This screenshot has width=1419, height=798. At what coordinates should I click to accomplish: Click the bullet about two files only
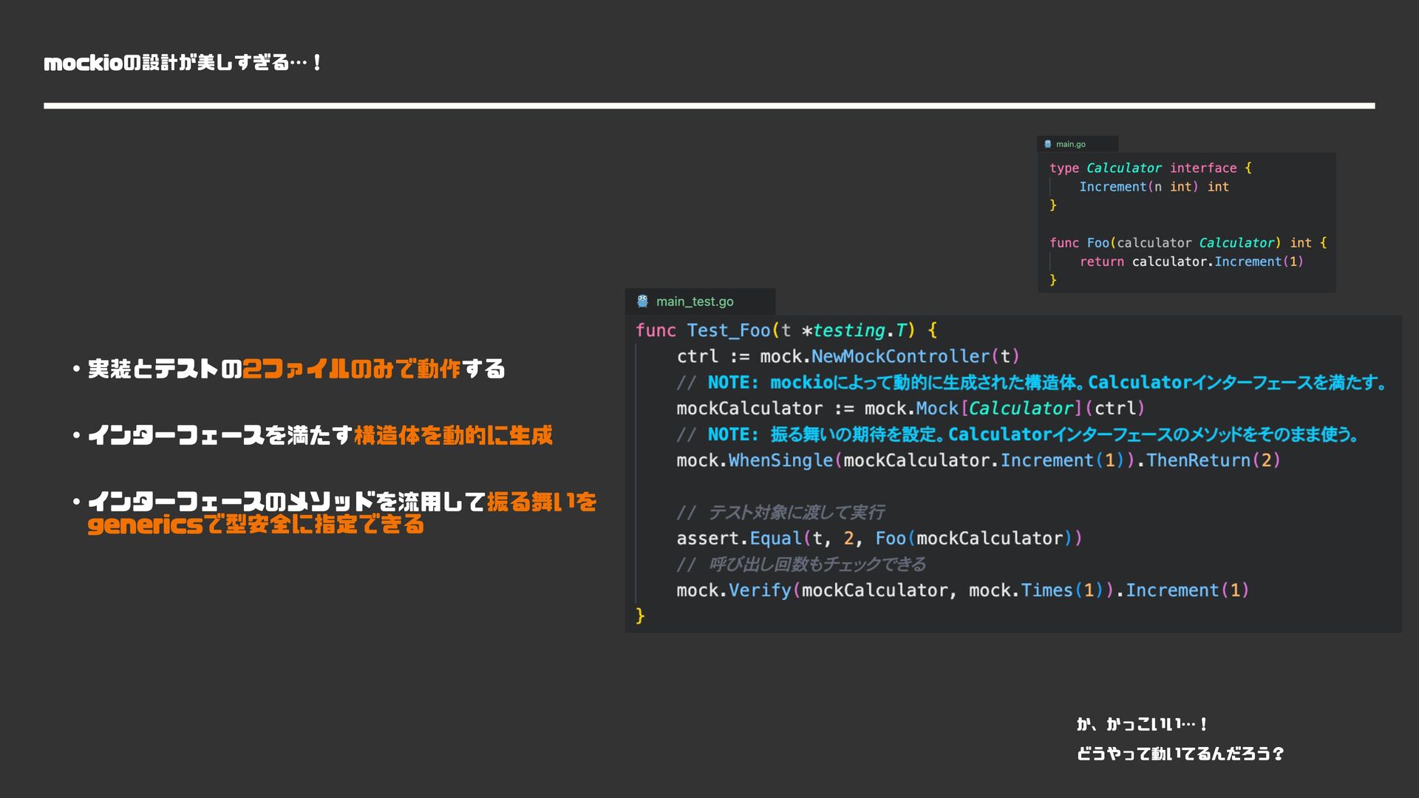click(x=296, y=369)
